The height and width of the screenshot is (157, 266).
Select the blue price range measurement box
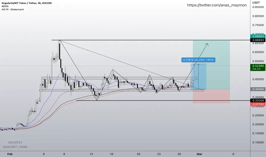pos(198,77)
